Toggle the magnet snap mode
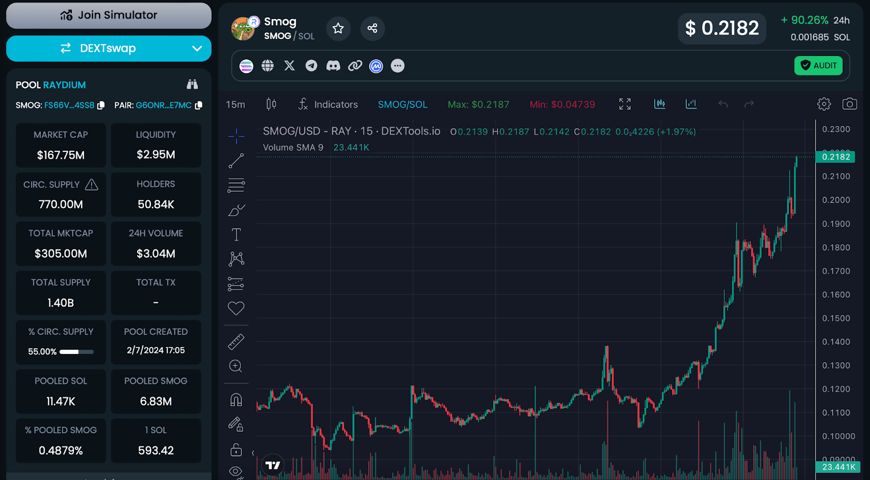Viewport: 870px width, 480px height. 236,400
